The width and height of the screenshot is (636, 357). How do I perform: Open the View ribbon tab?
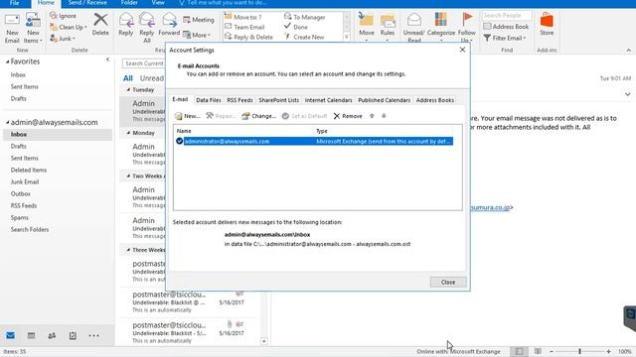tap(158, 3)
